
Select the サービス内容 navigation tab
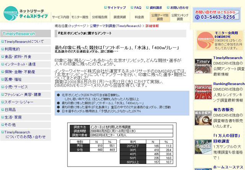click(60, 17)
